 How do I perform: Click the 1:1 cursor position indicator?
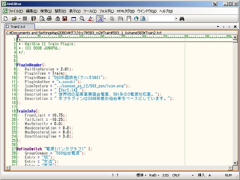115,175
